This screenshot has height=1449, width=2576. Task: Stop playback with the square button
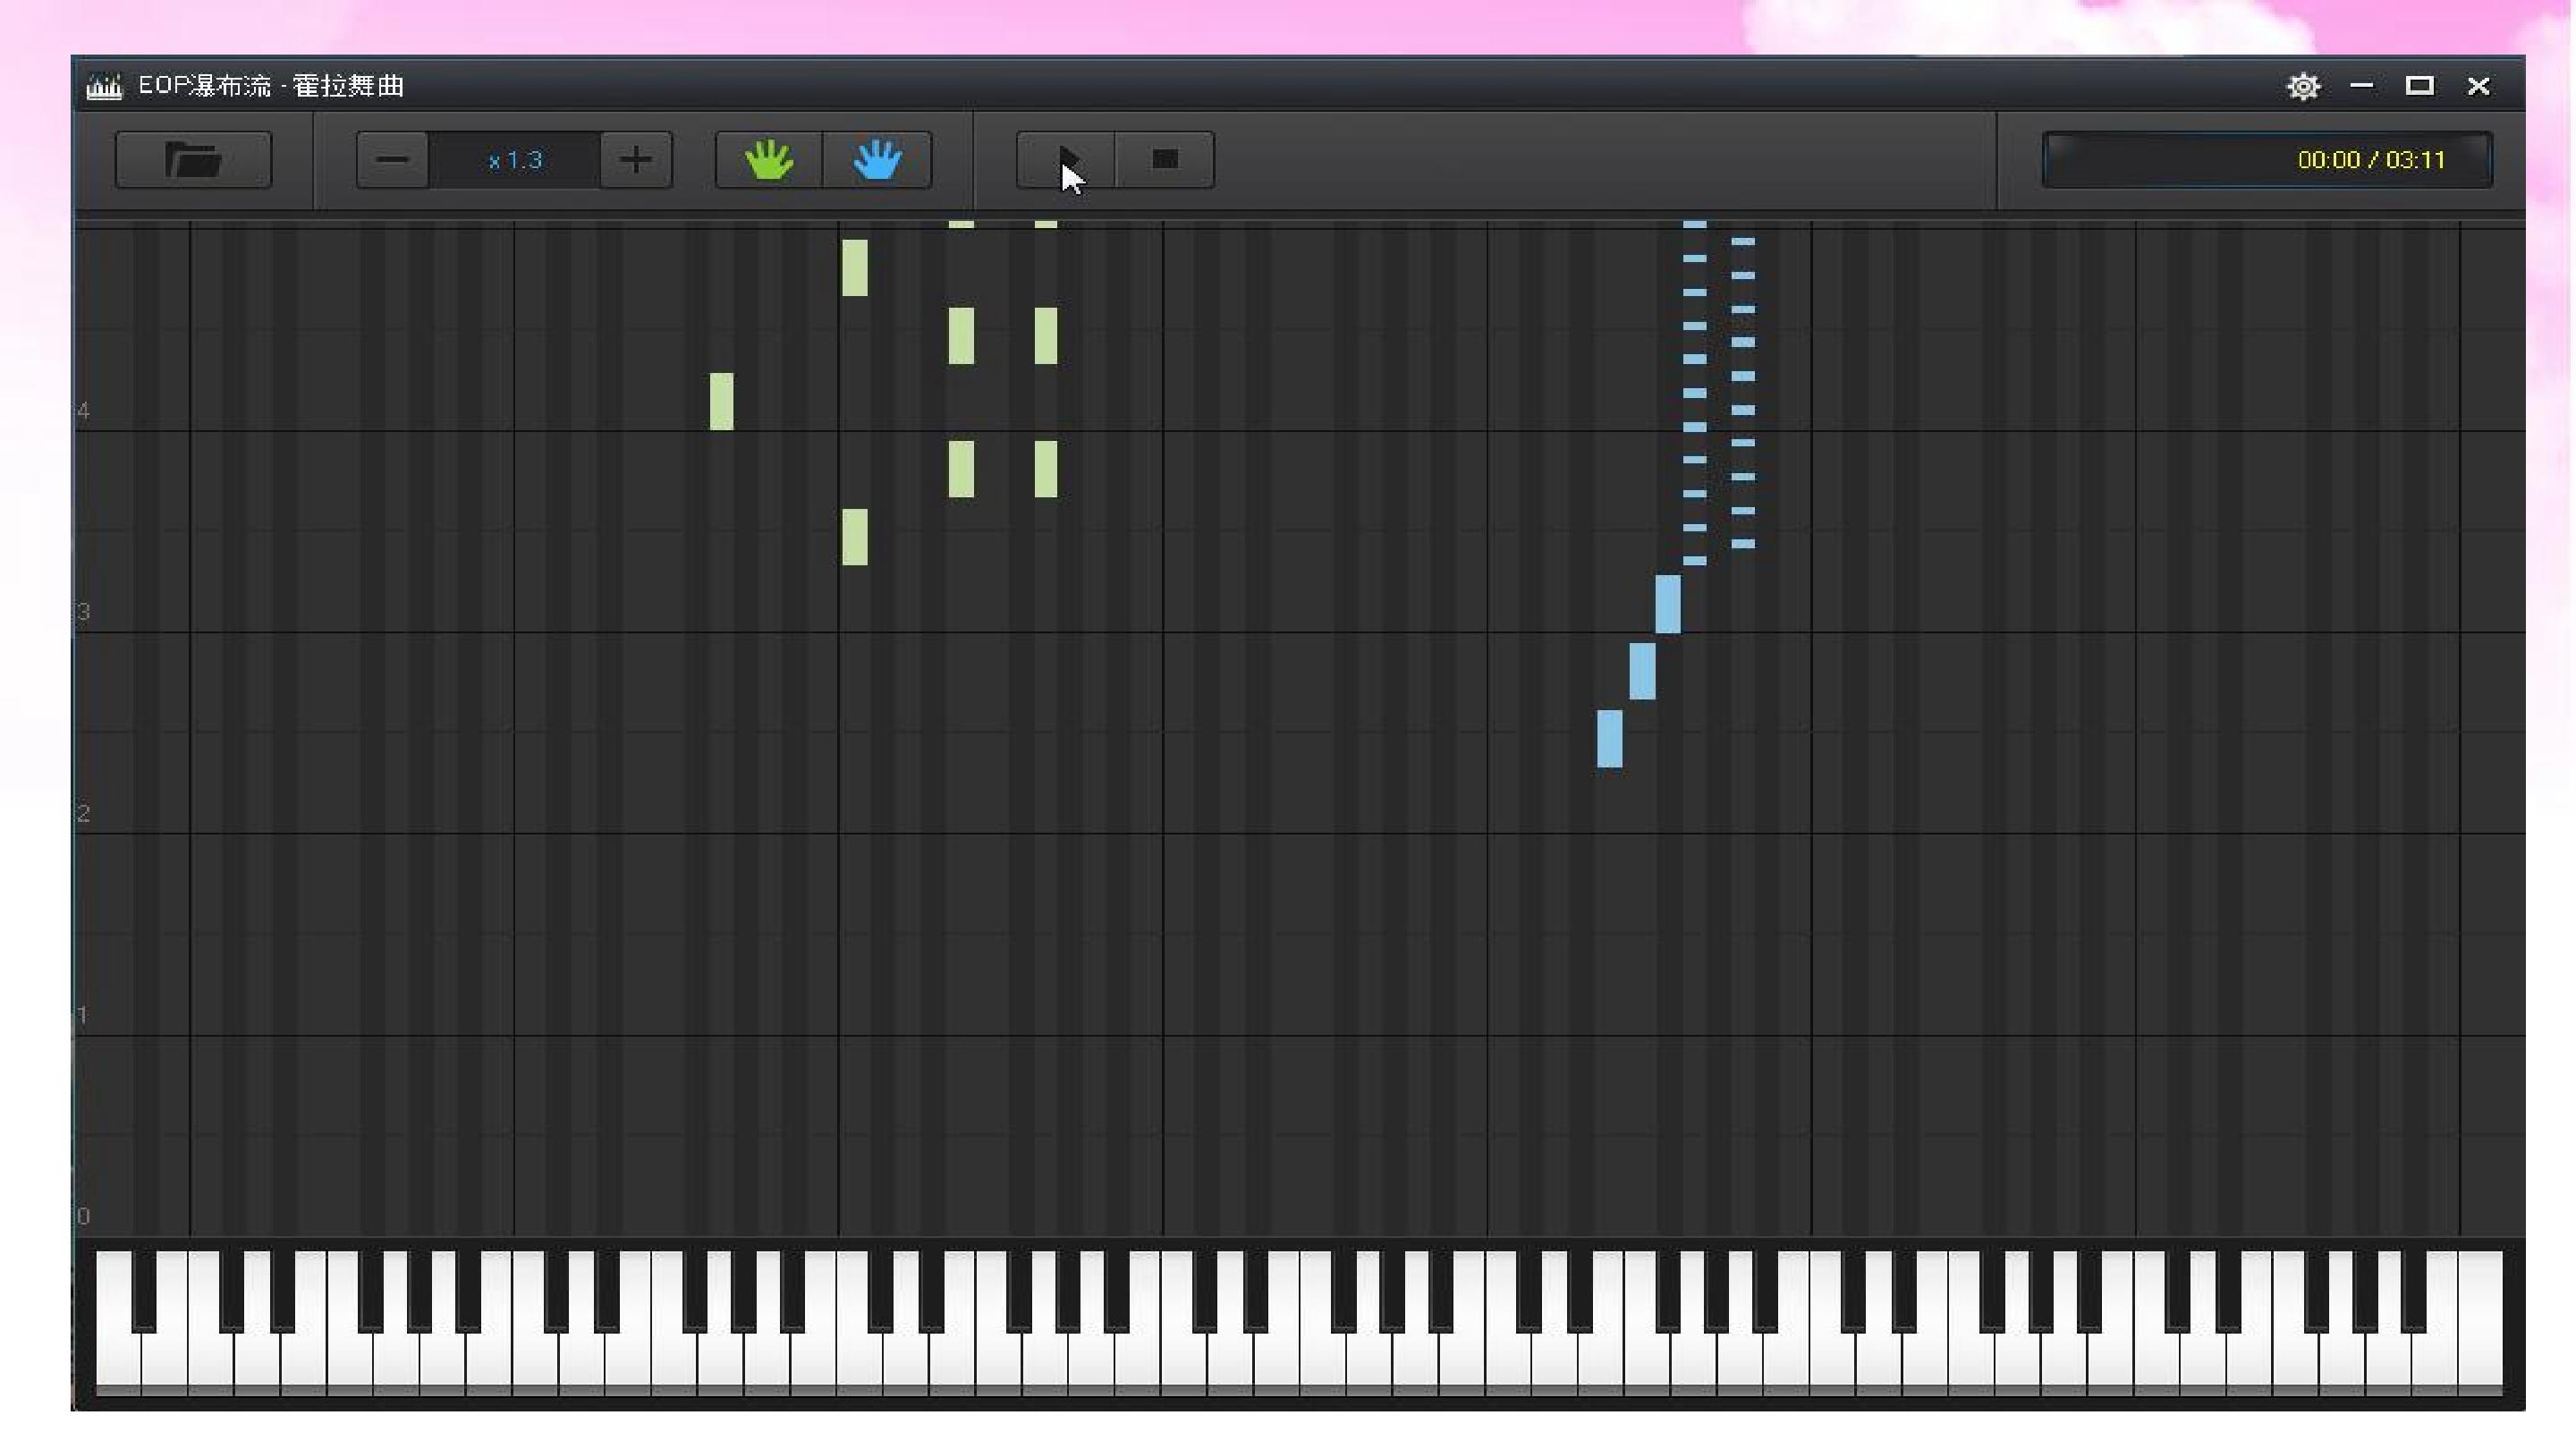pos(1165,160)
